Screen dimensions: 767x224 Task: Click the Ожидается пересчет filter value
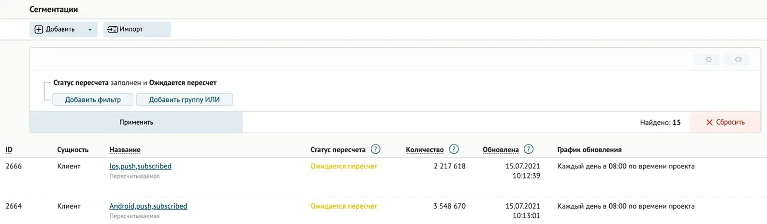(x=183, y=83)
